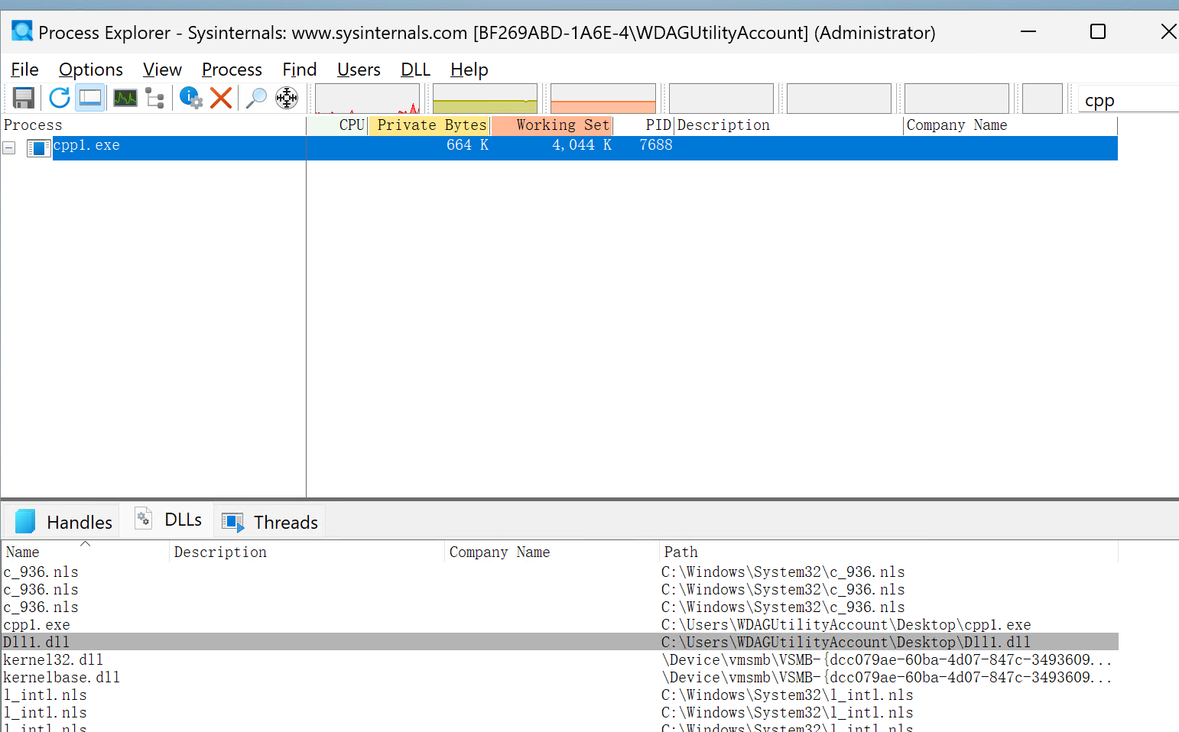This screenshot has width=1179, height=732.
Task: Click the Desktop\Dll1.dll path cell
Action: [x=846, y=642]
